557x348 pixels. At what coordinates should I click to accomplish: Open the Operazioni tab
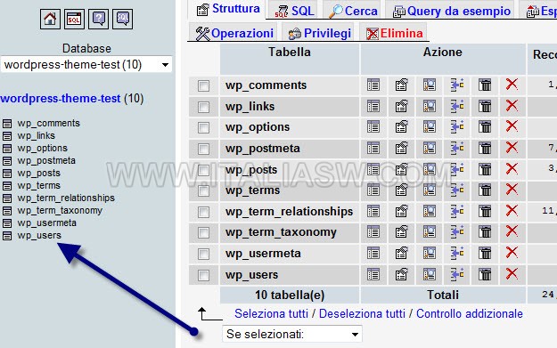233,33
